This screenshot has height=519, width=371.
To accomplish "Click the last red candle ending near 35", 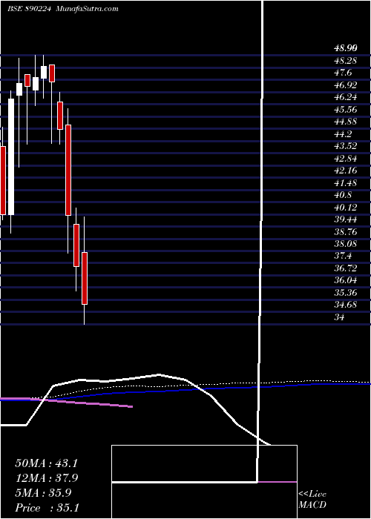I will pos(85,278).
